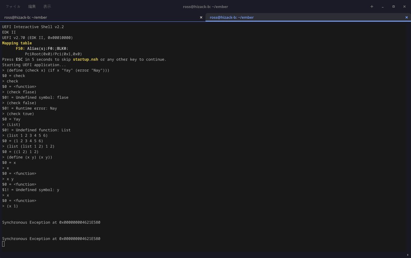Screen dimensions: 411x258
Task: Click the first 'Synchronous Exception' line
Action: click(51, 222)
